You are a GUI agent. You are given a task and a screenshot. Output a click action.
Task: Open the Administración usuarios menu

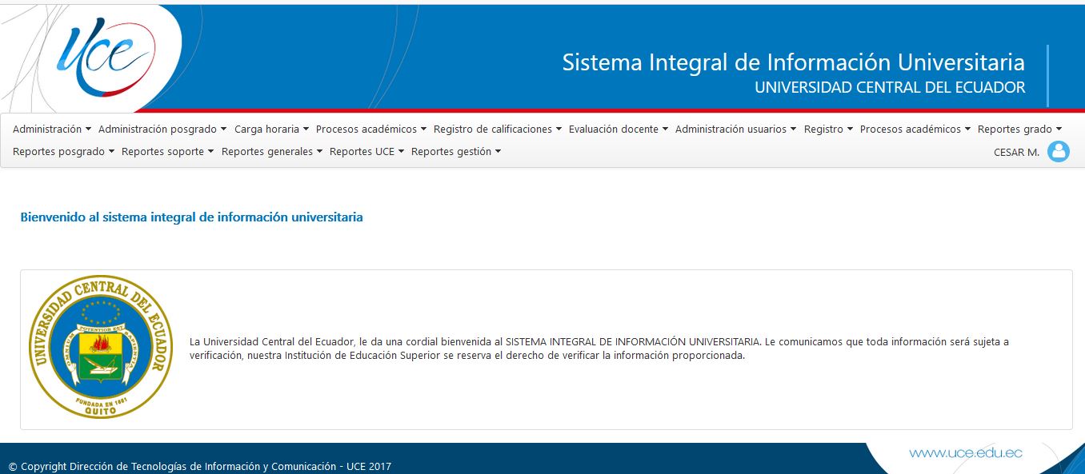(736, 129)
